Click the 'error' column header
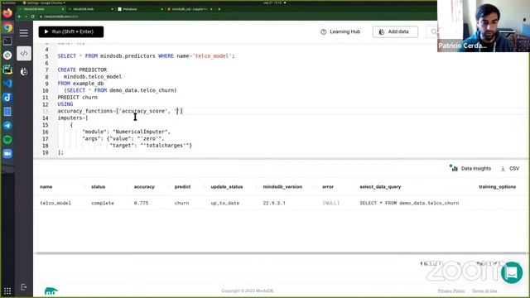The height and width of the screenshot is (298, 530). pos(328,186)
